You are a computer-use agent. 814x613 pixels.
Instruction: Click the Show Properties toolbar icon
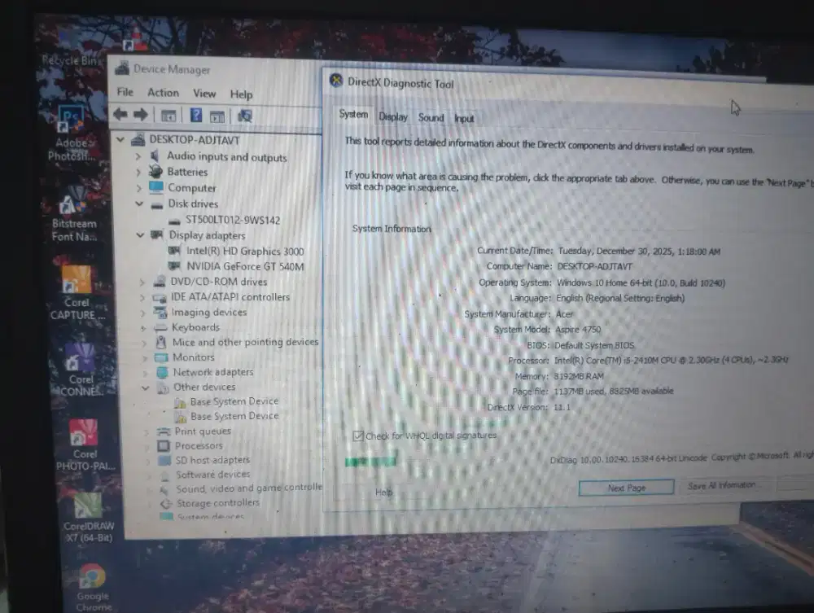(168, 116)
